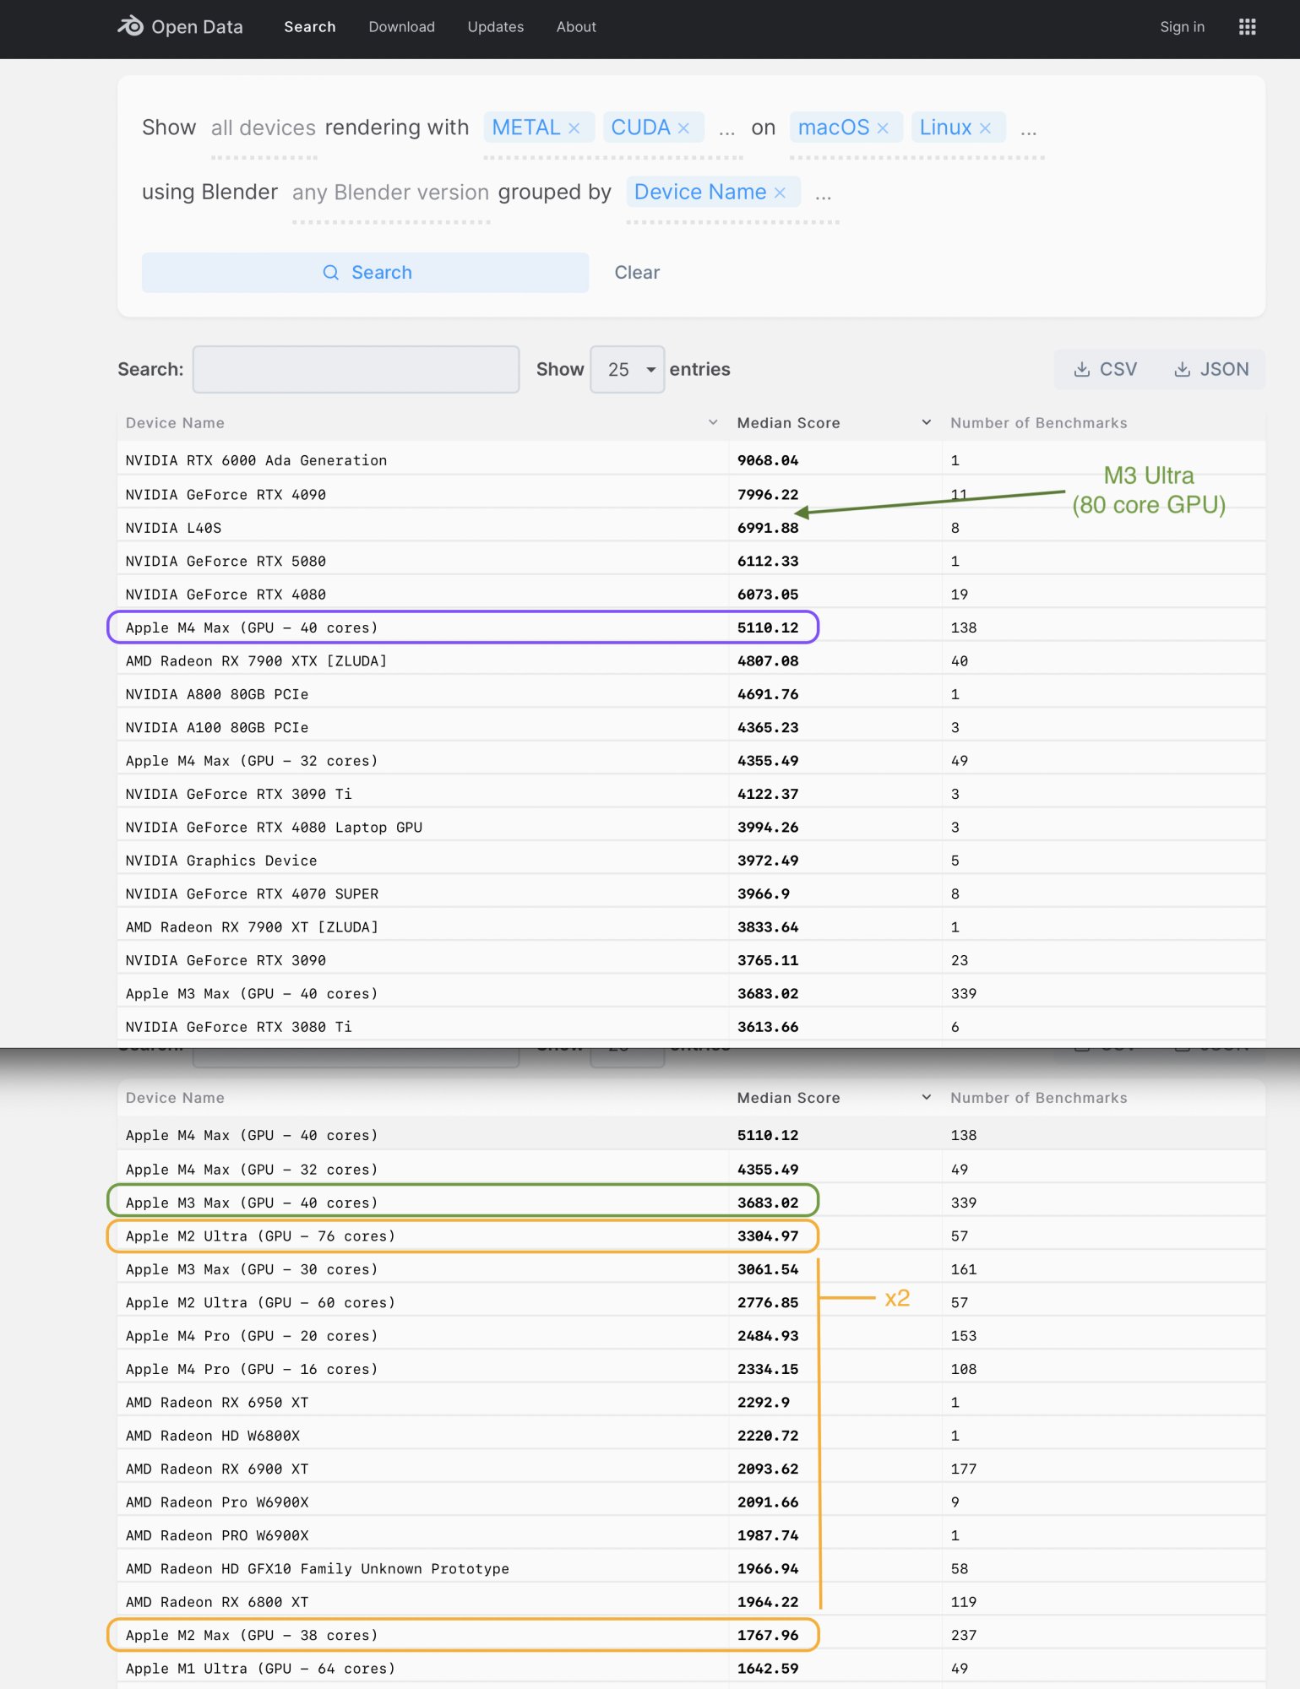Click Number of Benchmarks header in top table
Image resolution: width=1300 pixels, height=1689 pixels.
click(1039, 422)
